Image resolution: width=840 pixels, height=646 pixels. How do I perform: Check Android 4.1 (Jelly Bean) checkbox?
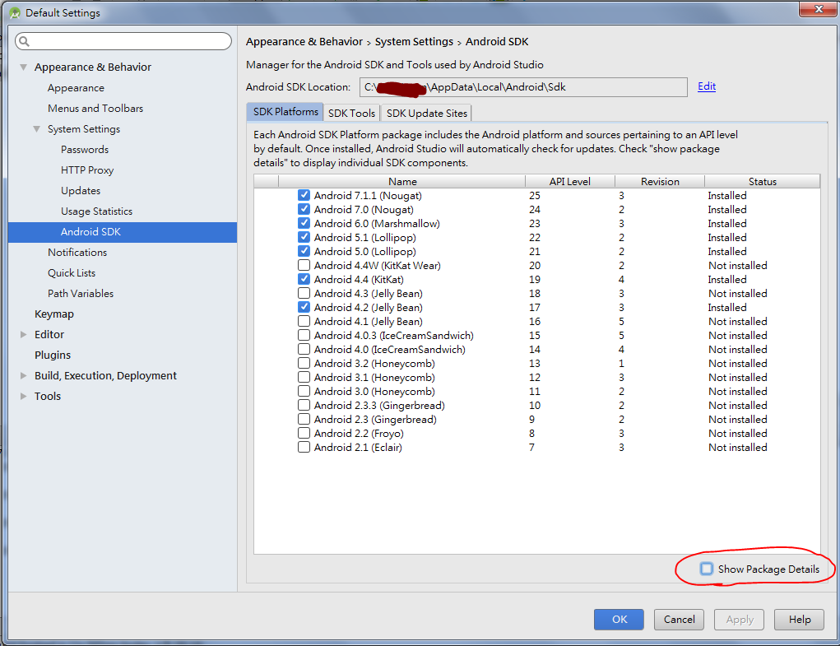point(304,321)
